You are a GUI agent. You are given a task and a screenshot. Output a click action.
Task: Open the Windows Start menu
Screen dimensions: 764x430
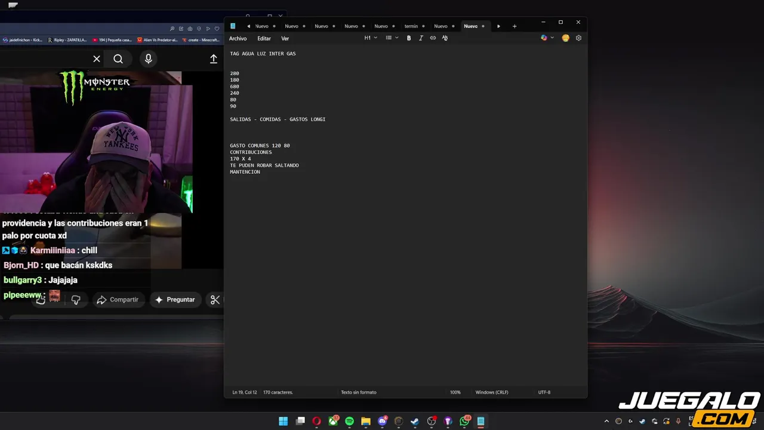(x=284, y=421)
